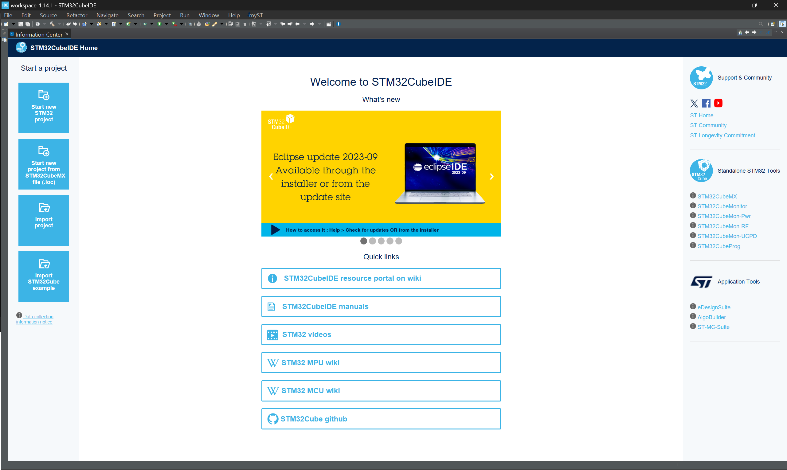Open the Window menu
The image size is (787, 470).
click(208, 15)
